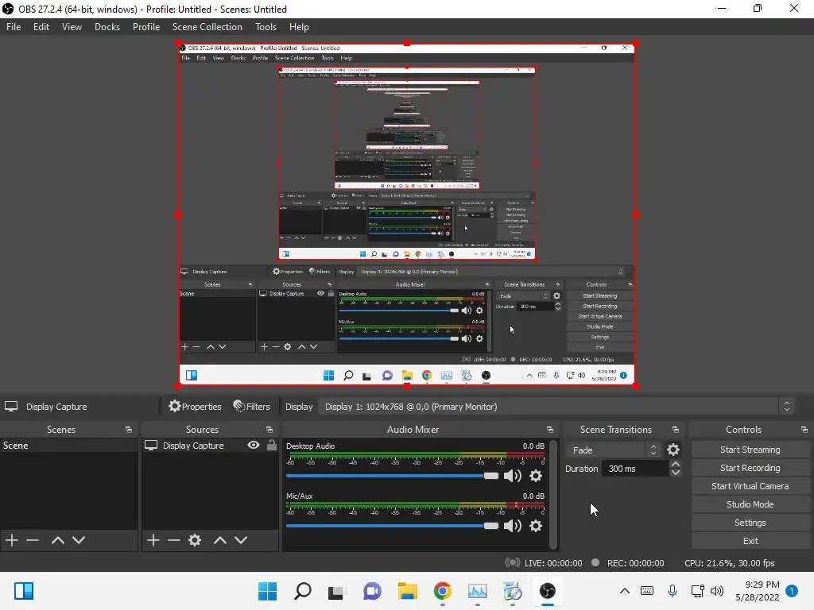Click the OBS Studio taskbar icon

point(547,591)
